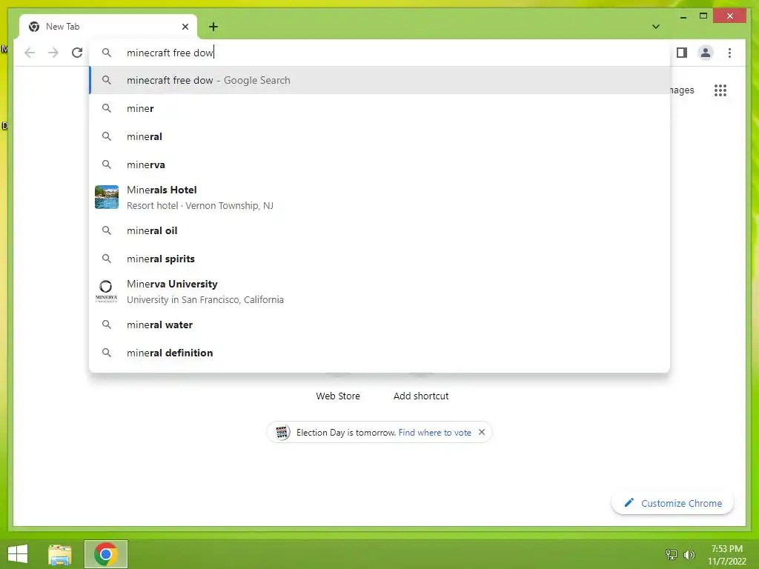Click the search icon in address bar
Viewport: 759px width, 569px height.
107,53
